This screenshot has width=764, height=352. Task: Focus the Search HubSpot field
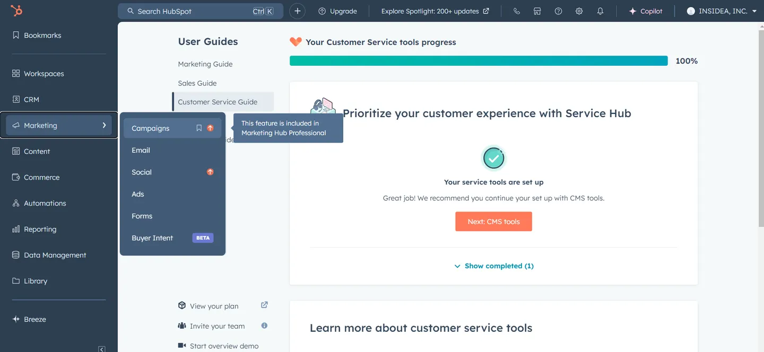[x=201, y=11]
